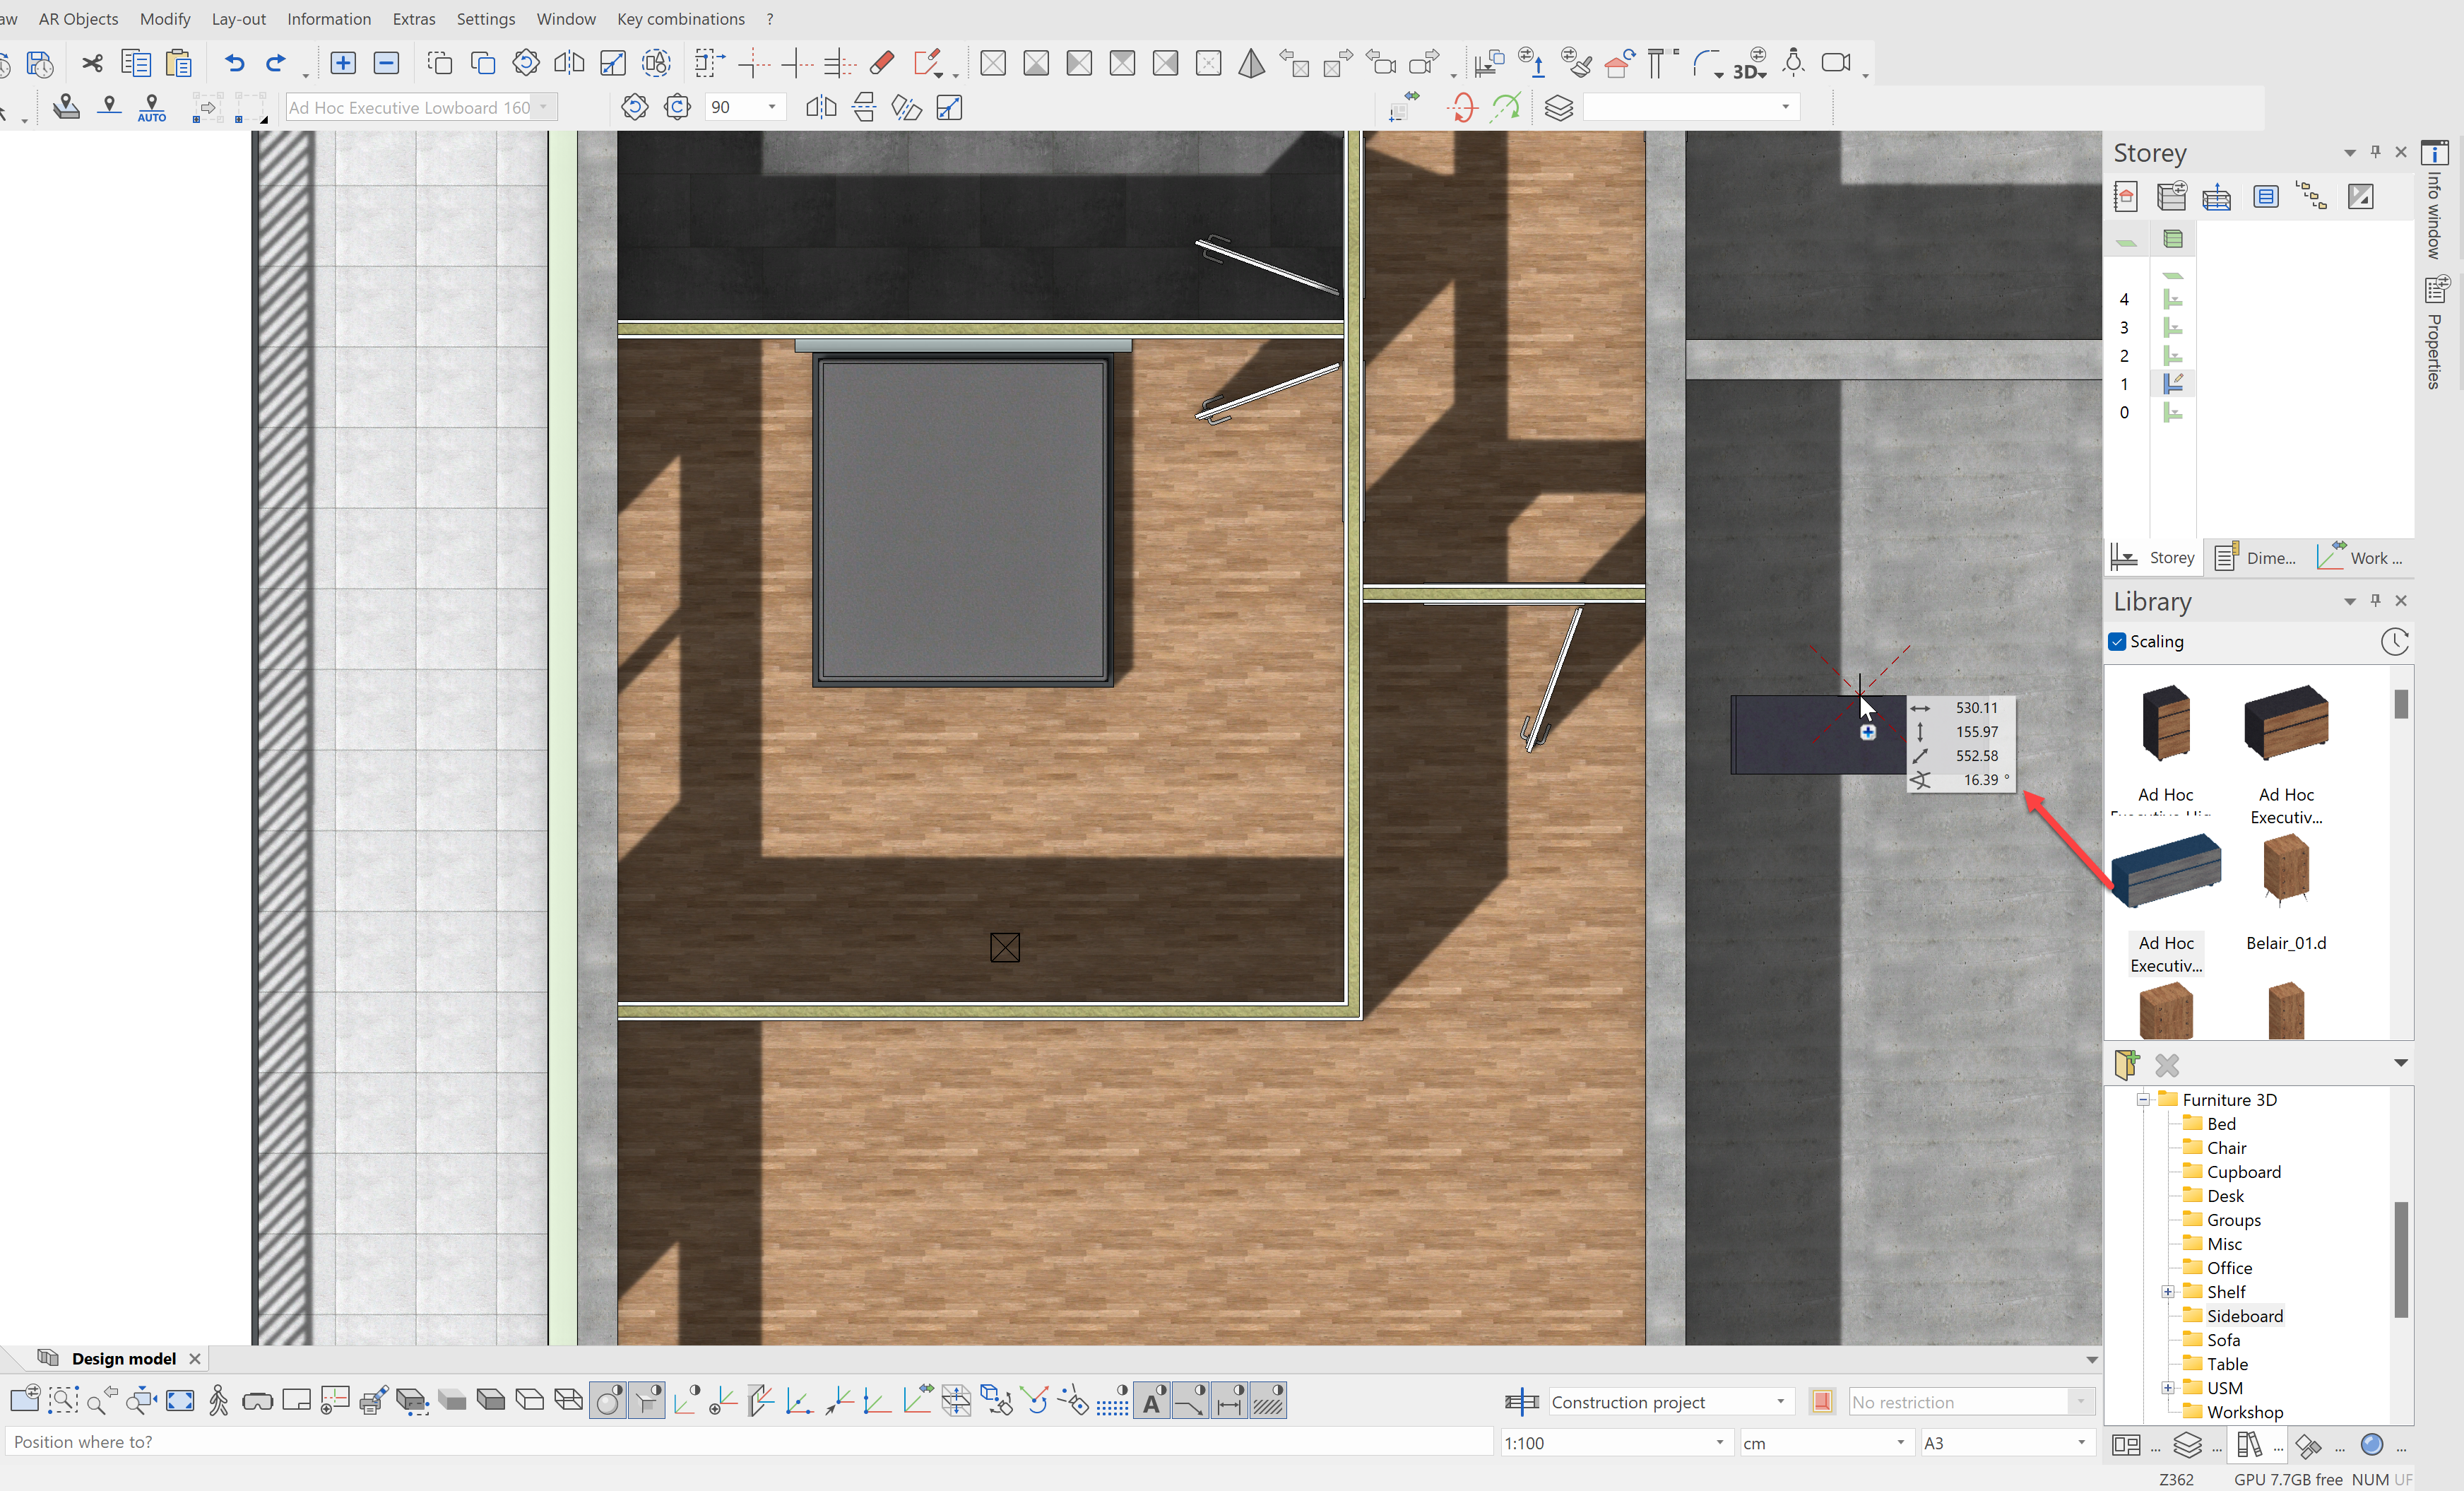Switch to the Work ... tab

click(2360, 558)
